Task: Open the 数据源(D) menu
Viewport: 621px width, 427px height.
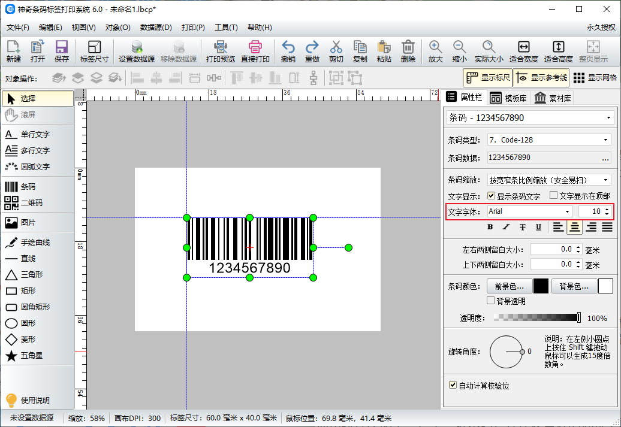Action: pos(156,28)
